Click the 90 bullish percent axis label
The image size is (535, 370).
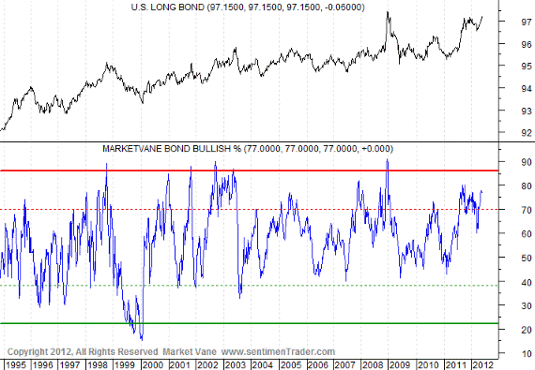(527, 162)
